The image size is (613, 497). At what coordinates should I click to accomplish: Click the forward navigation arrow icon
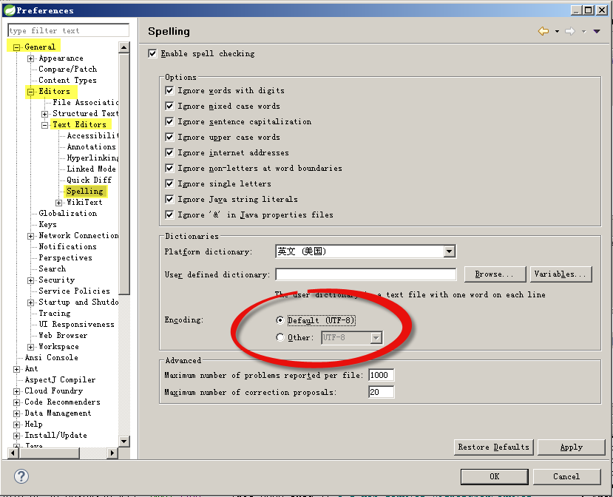tap(569, 31)
